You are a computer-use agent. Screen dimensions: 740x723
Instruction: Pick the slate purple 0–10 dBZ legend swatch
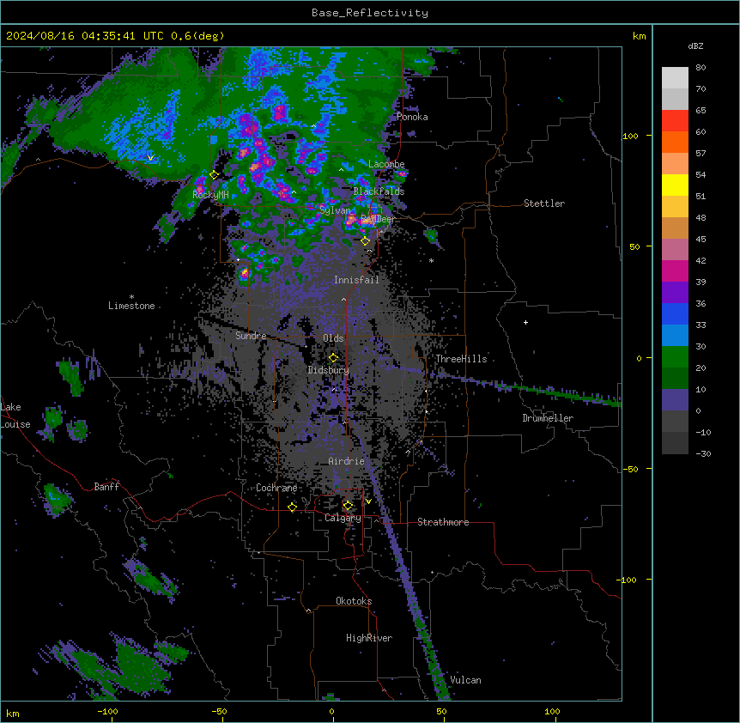[x=675, y=400]
